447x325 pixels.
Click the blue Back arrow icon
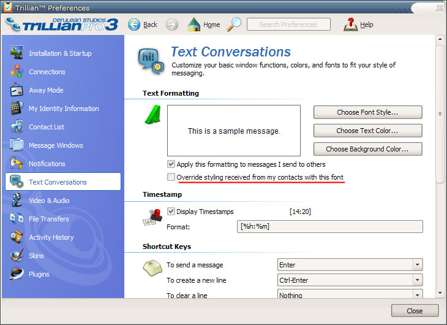[x=134, y=25]
